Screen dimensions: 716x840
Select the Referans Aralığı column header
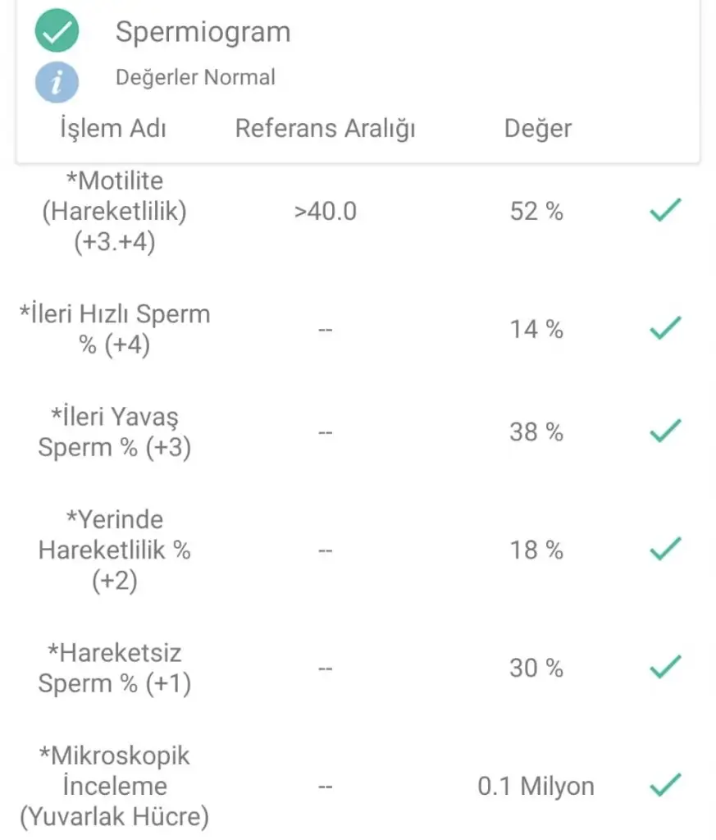[x=325, y=129]
